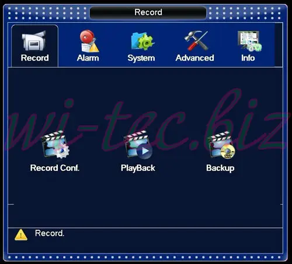Click the PlayBack text label
Image resolution: width=292 pixels, height=264 pixels.
138,168
